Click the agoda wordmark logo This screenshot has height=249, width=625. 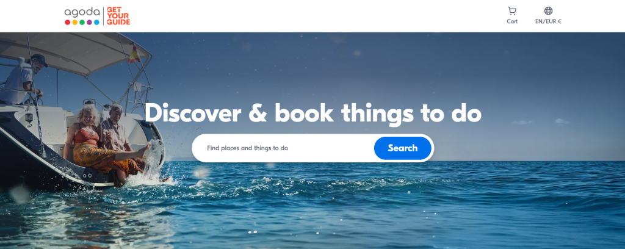[82, 12]
